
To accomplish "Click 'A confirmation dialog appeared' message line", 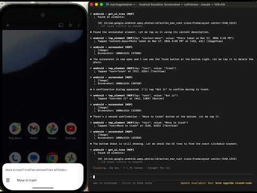I will (x=151, y=90).
